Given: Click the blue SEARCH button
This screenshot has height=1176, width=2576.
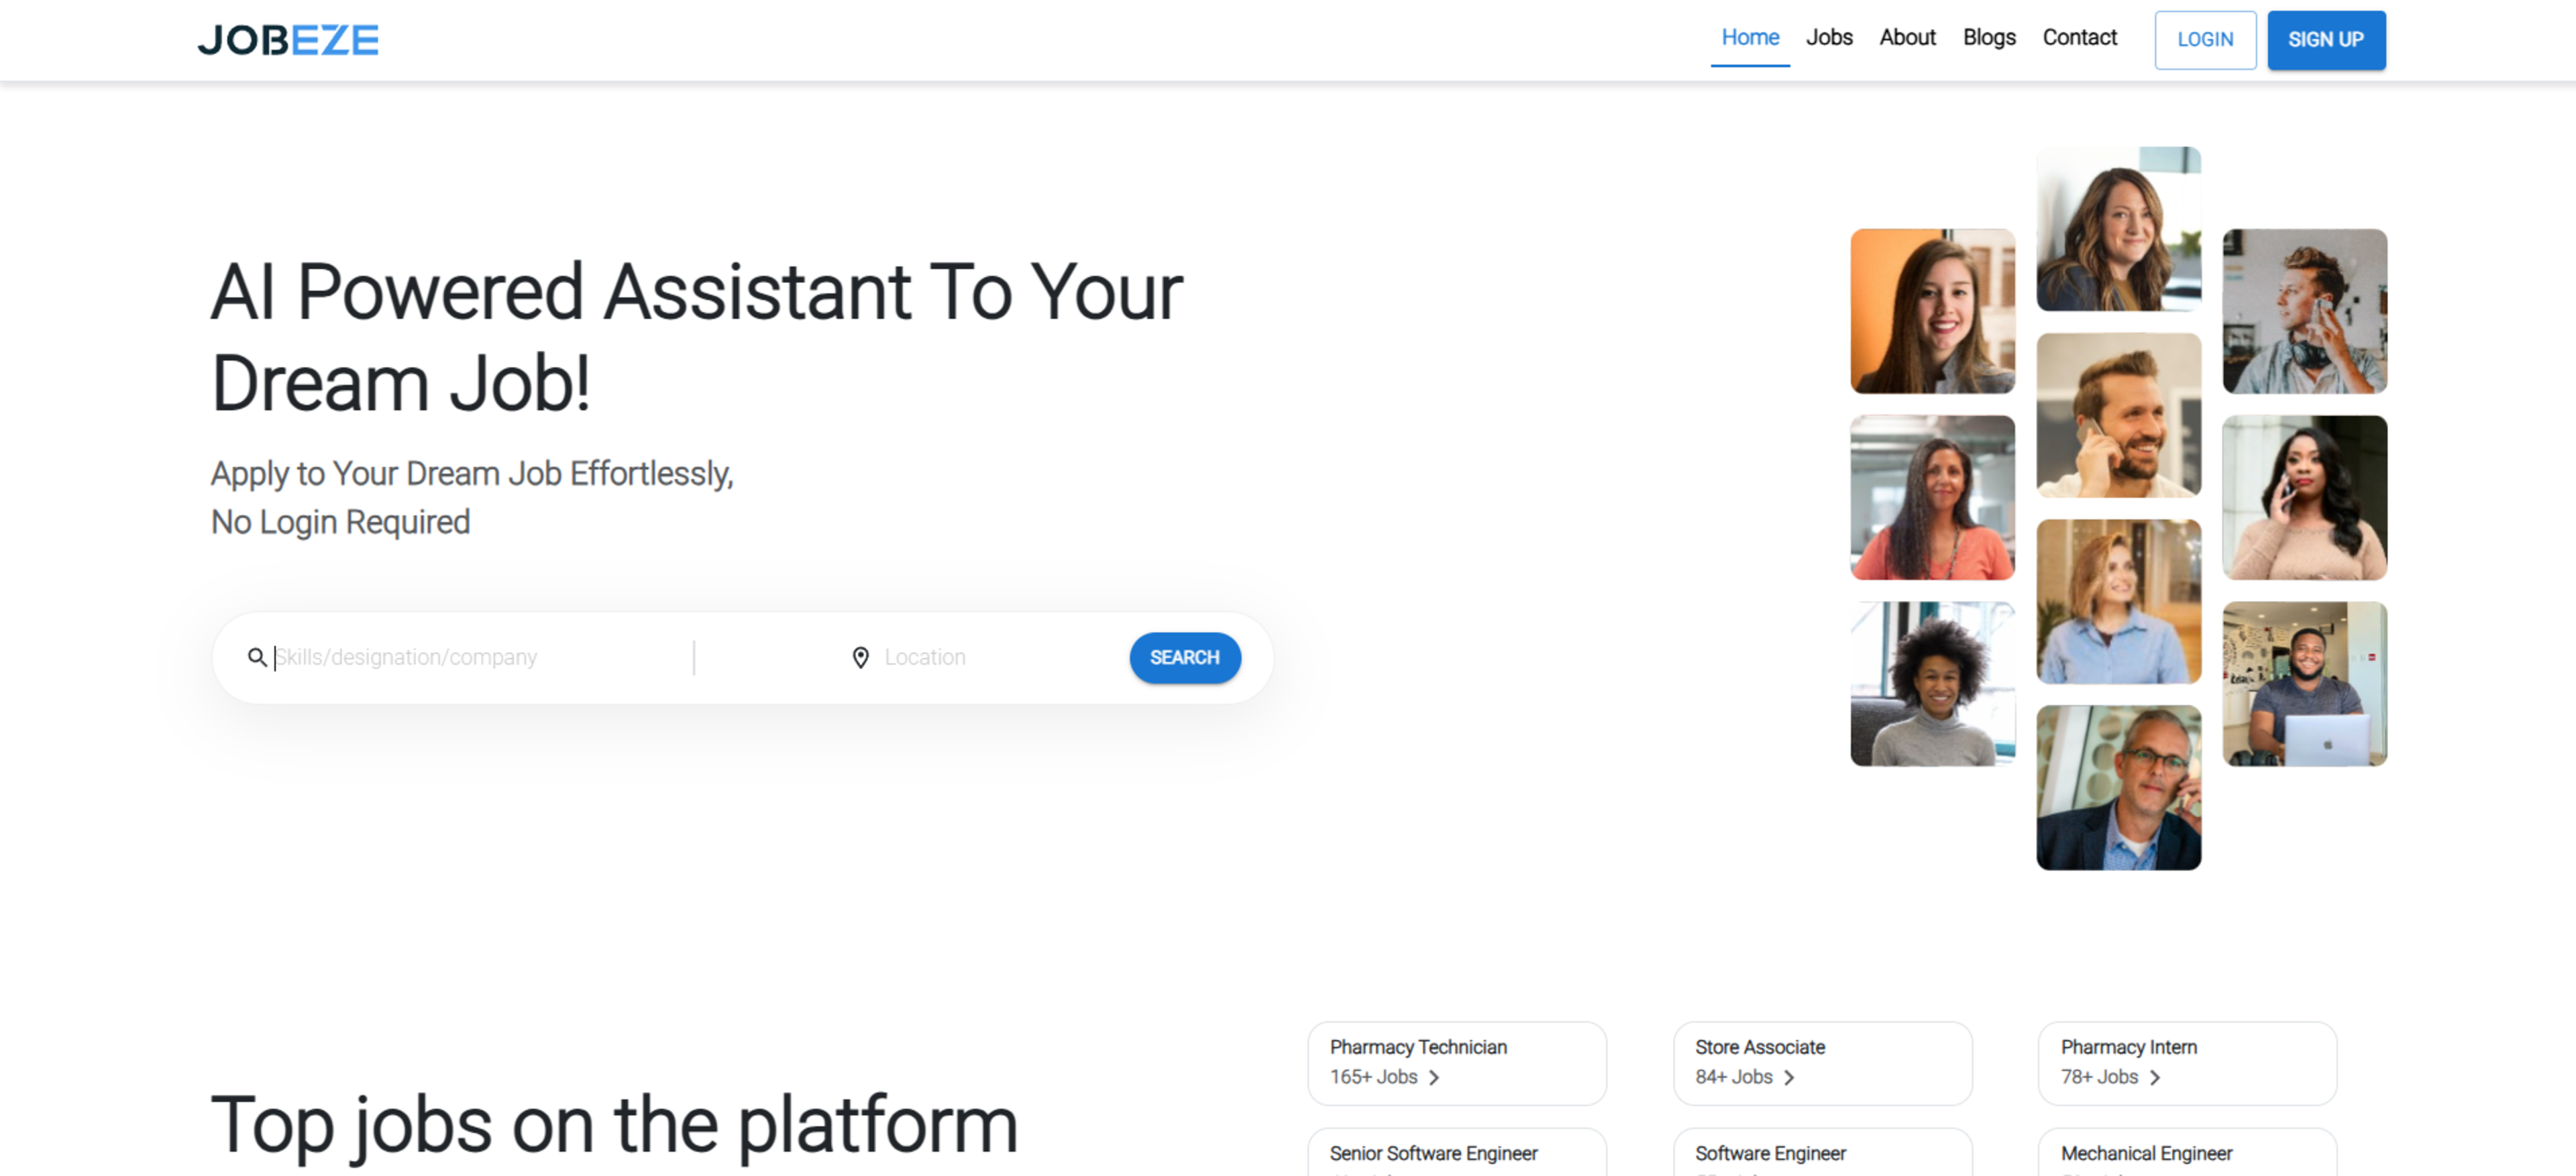Looking at the screenshot, I should coord(1184,657).
